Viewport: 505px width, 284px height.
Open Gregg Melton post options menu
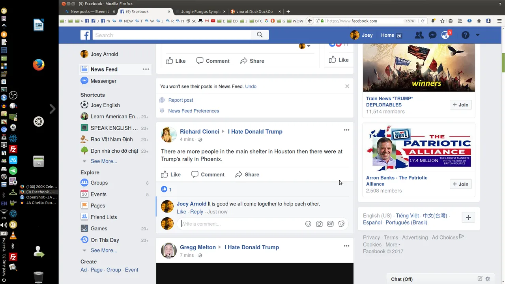point(346,246)
